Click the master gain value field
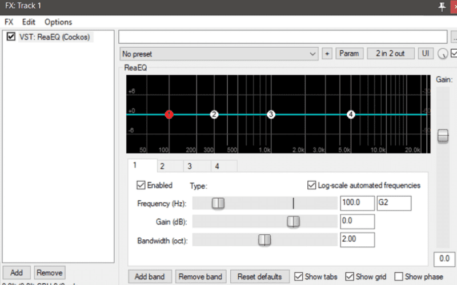The height and width of the screenshot is (285, 457). (x=444, y=259)
